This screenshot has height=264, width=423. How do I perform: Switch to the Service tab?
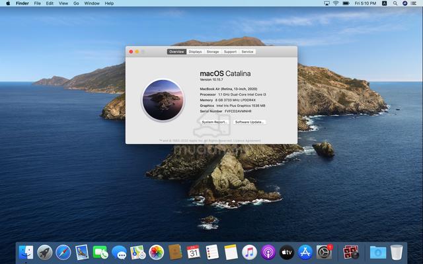[247, 51]
